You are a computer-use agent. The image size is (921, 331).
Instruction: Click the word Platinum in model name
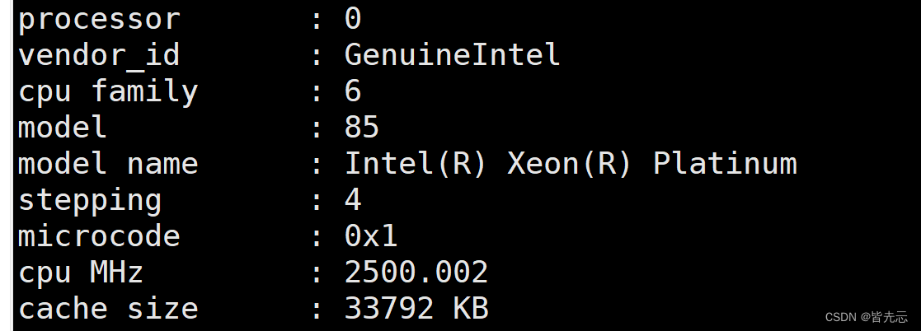726,164
